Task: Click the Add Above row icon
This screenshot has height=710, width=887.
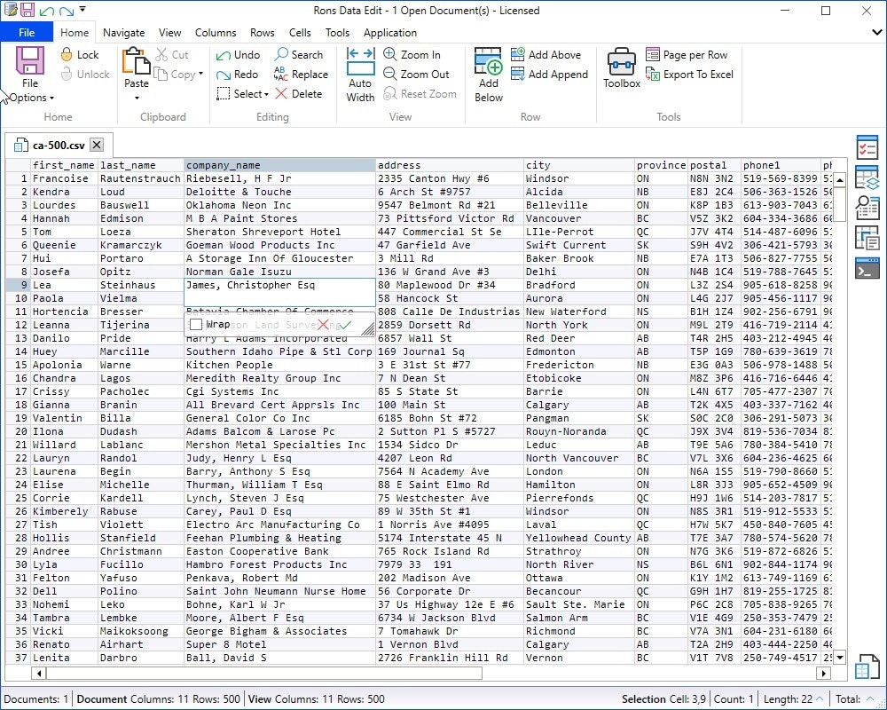Action: tap(518, 54)
